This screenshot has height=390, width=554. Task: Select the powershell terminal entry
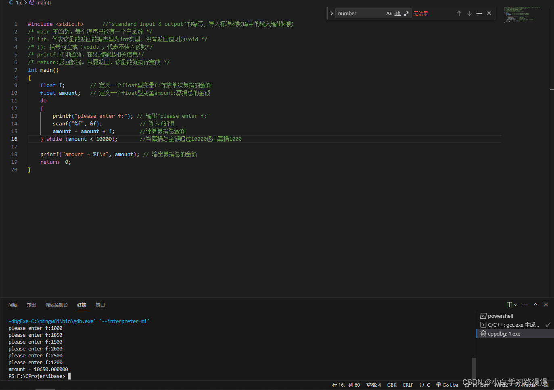point(515,316)
